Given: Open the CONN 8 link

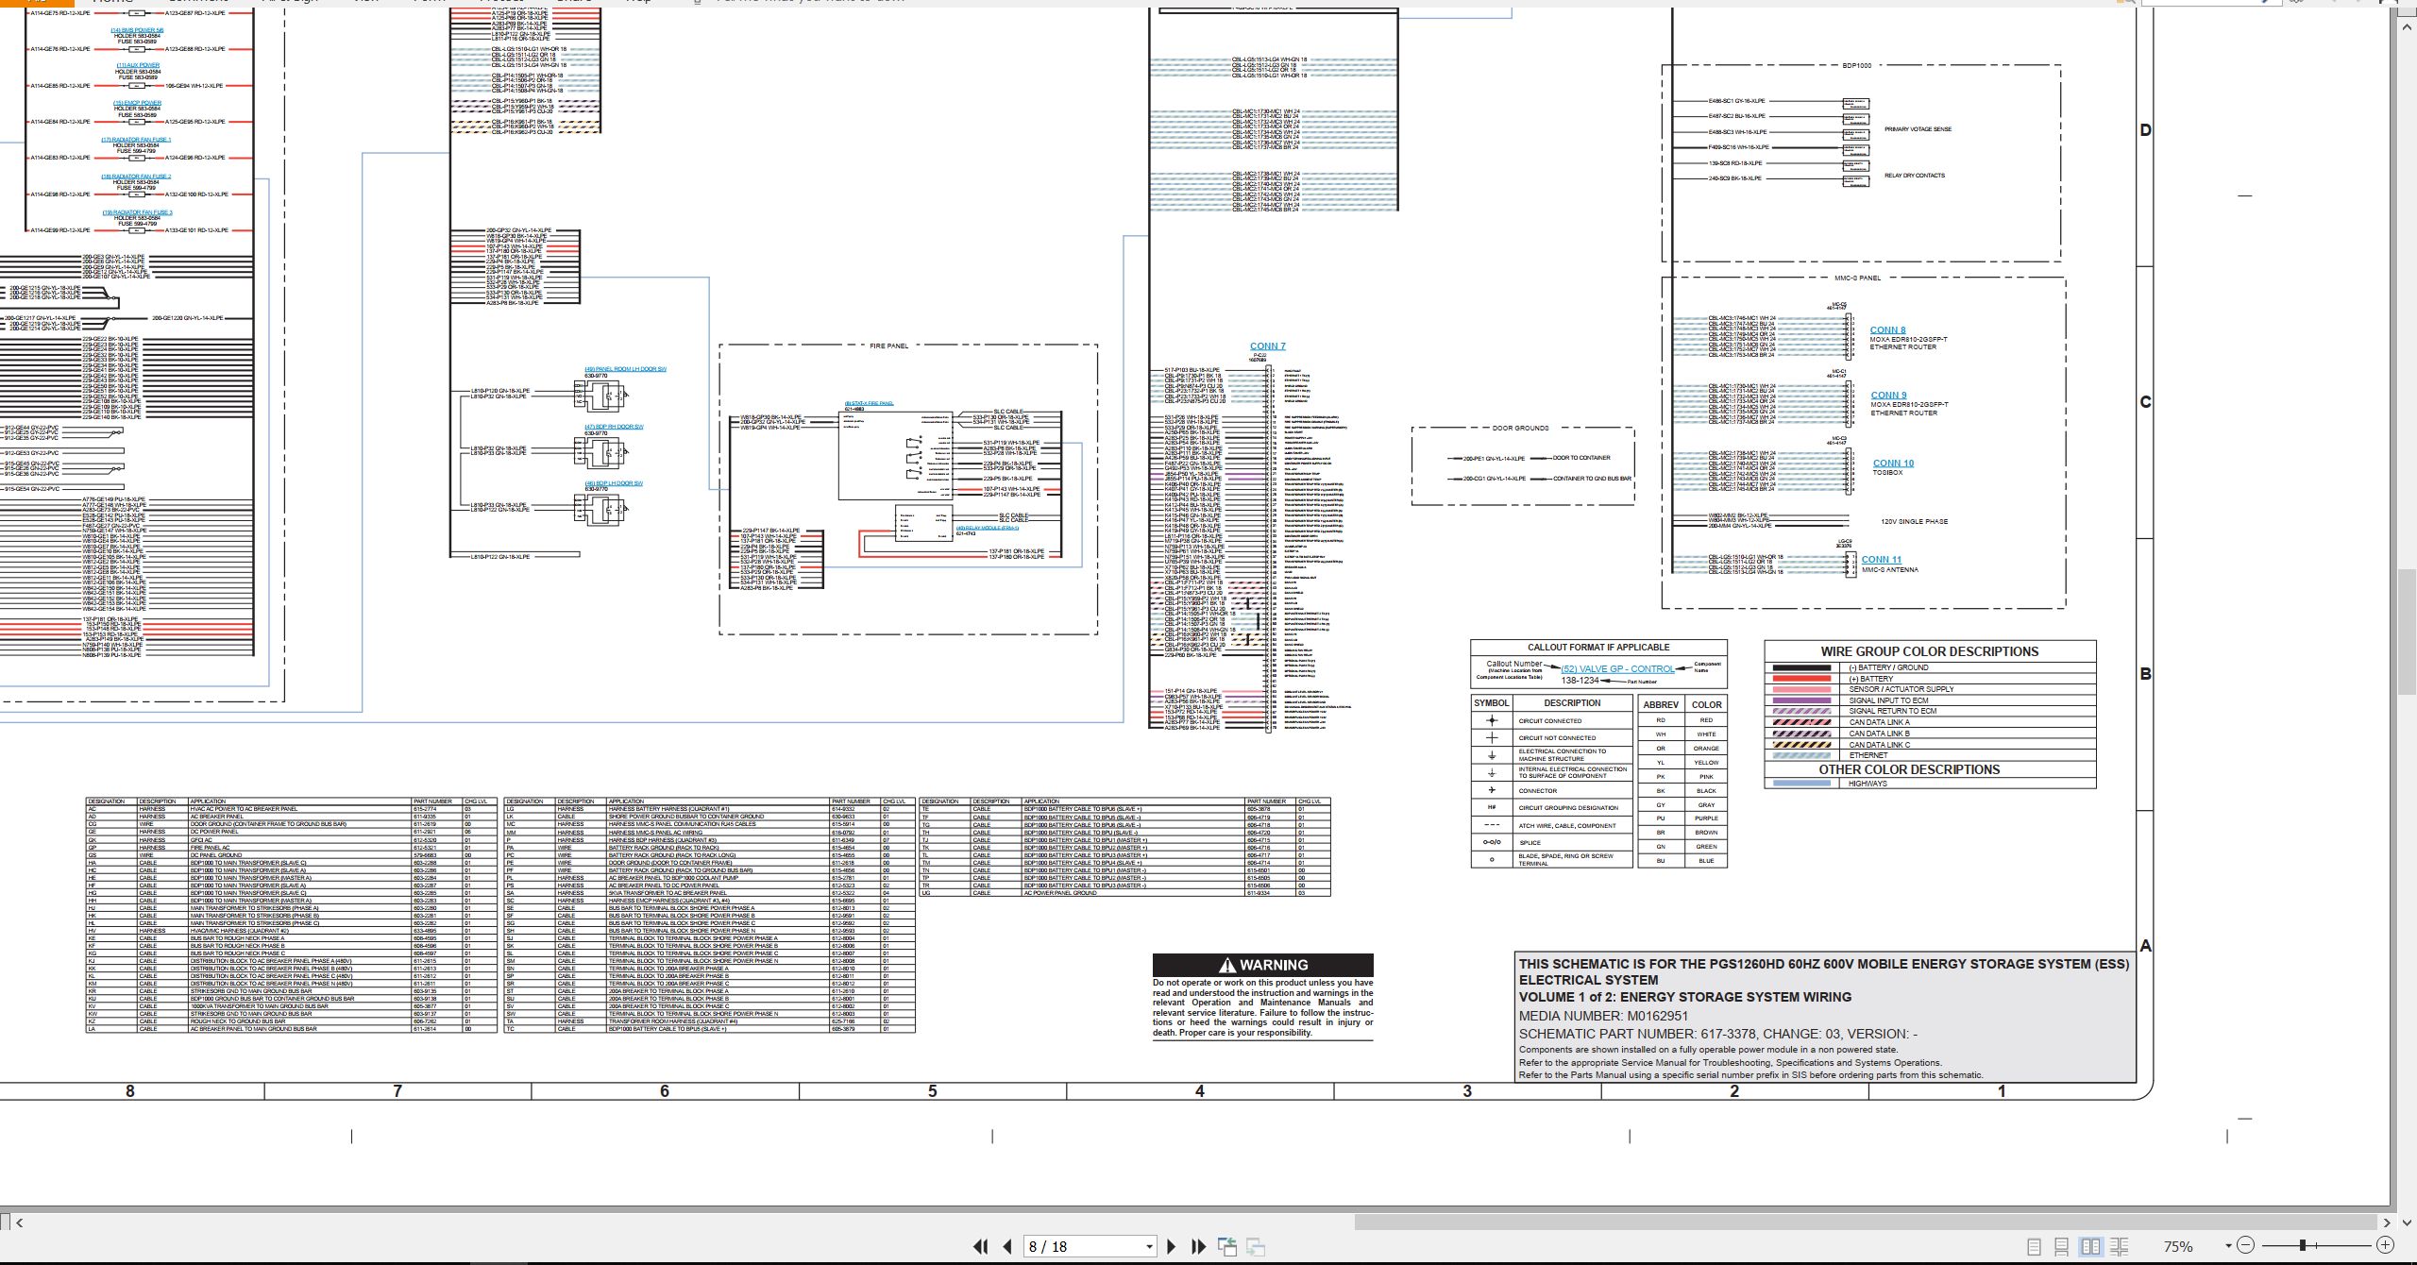Looking at the screenshot, I should 1887,330.
